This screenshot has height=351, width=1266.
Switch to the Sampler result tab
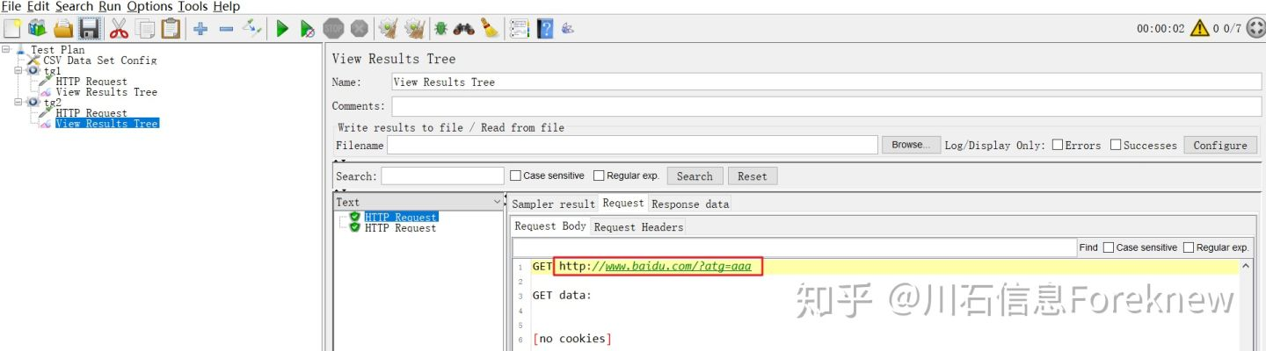[x=554, y=204]
